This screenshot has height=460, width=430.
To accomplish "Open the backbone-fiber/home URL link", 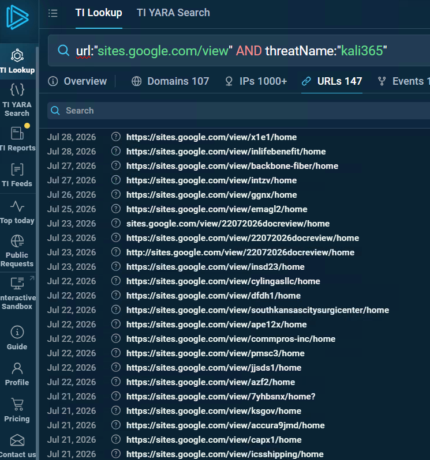I will coord(233,166).
